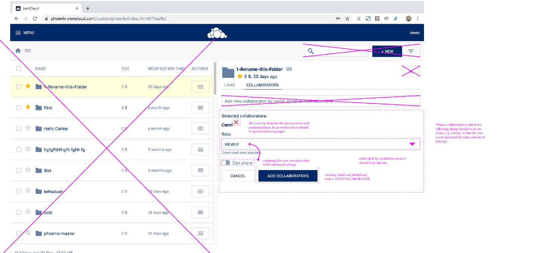
Task: Check the hgfgfhhfhgfh fghh fg checkbox
Action: (x=19, y=149)
